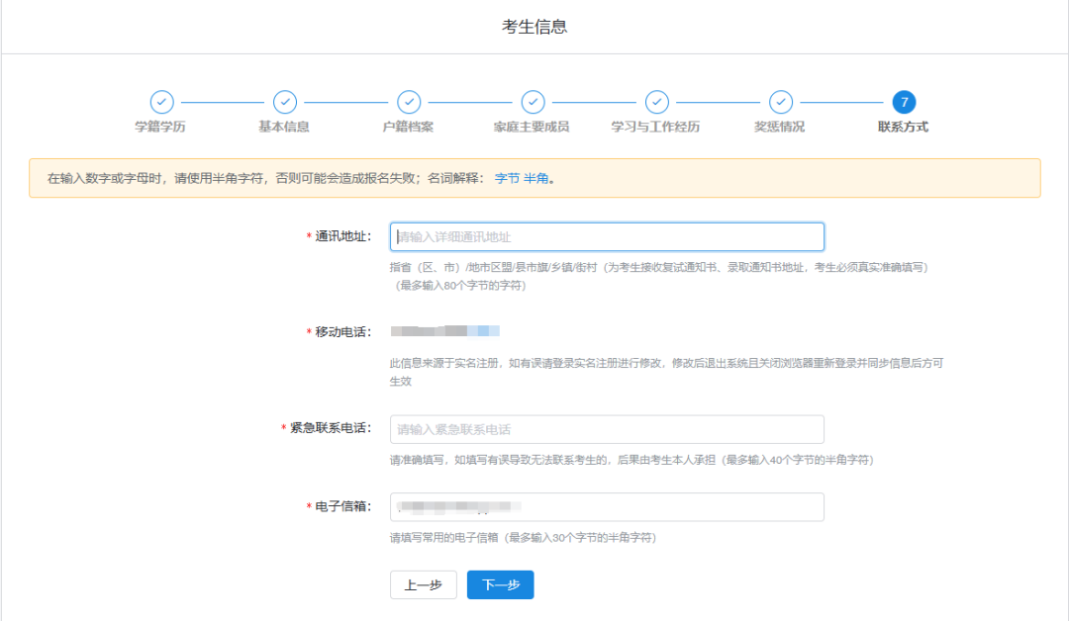
Task: Click the 紧急联系电话 input field
Action: click(607, 429)
